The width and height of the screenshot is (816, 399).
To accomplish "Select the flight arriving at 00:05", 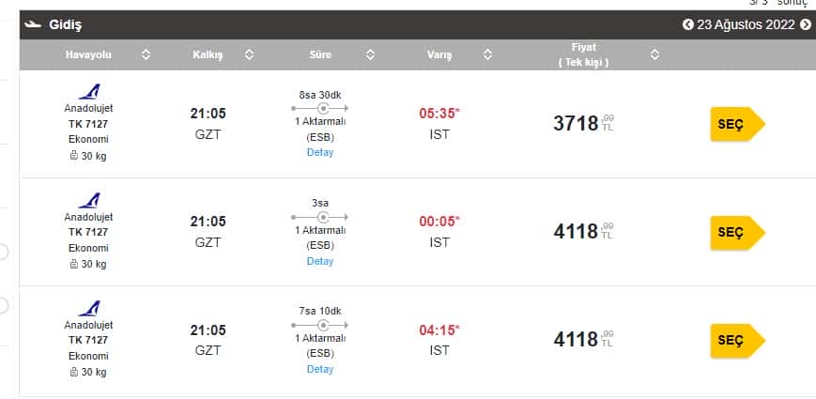I will click(x=737, y=233).
